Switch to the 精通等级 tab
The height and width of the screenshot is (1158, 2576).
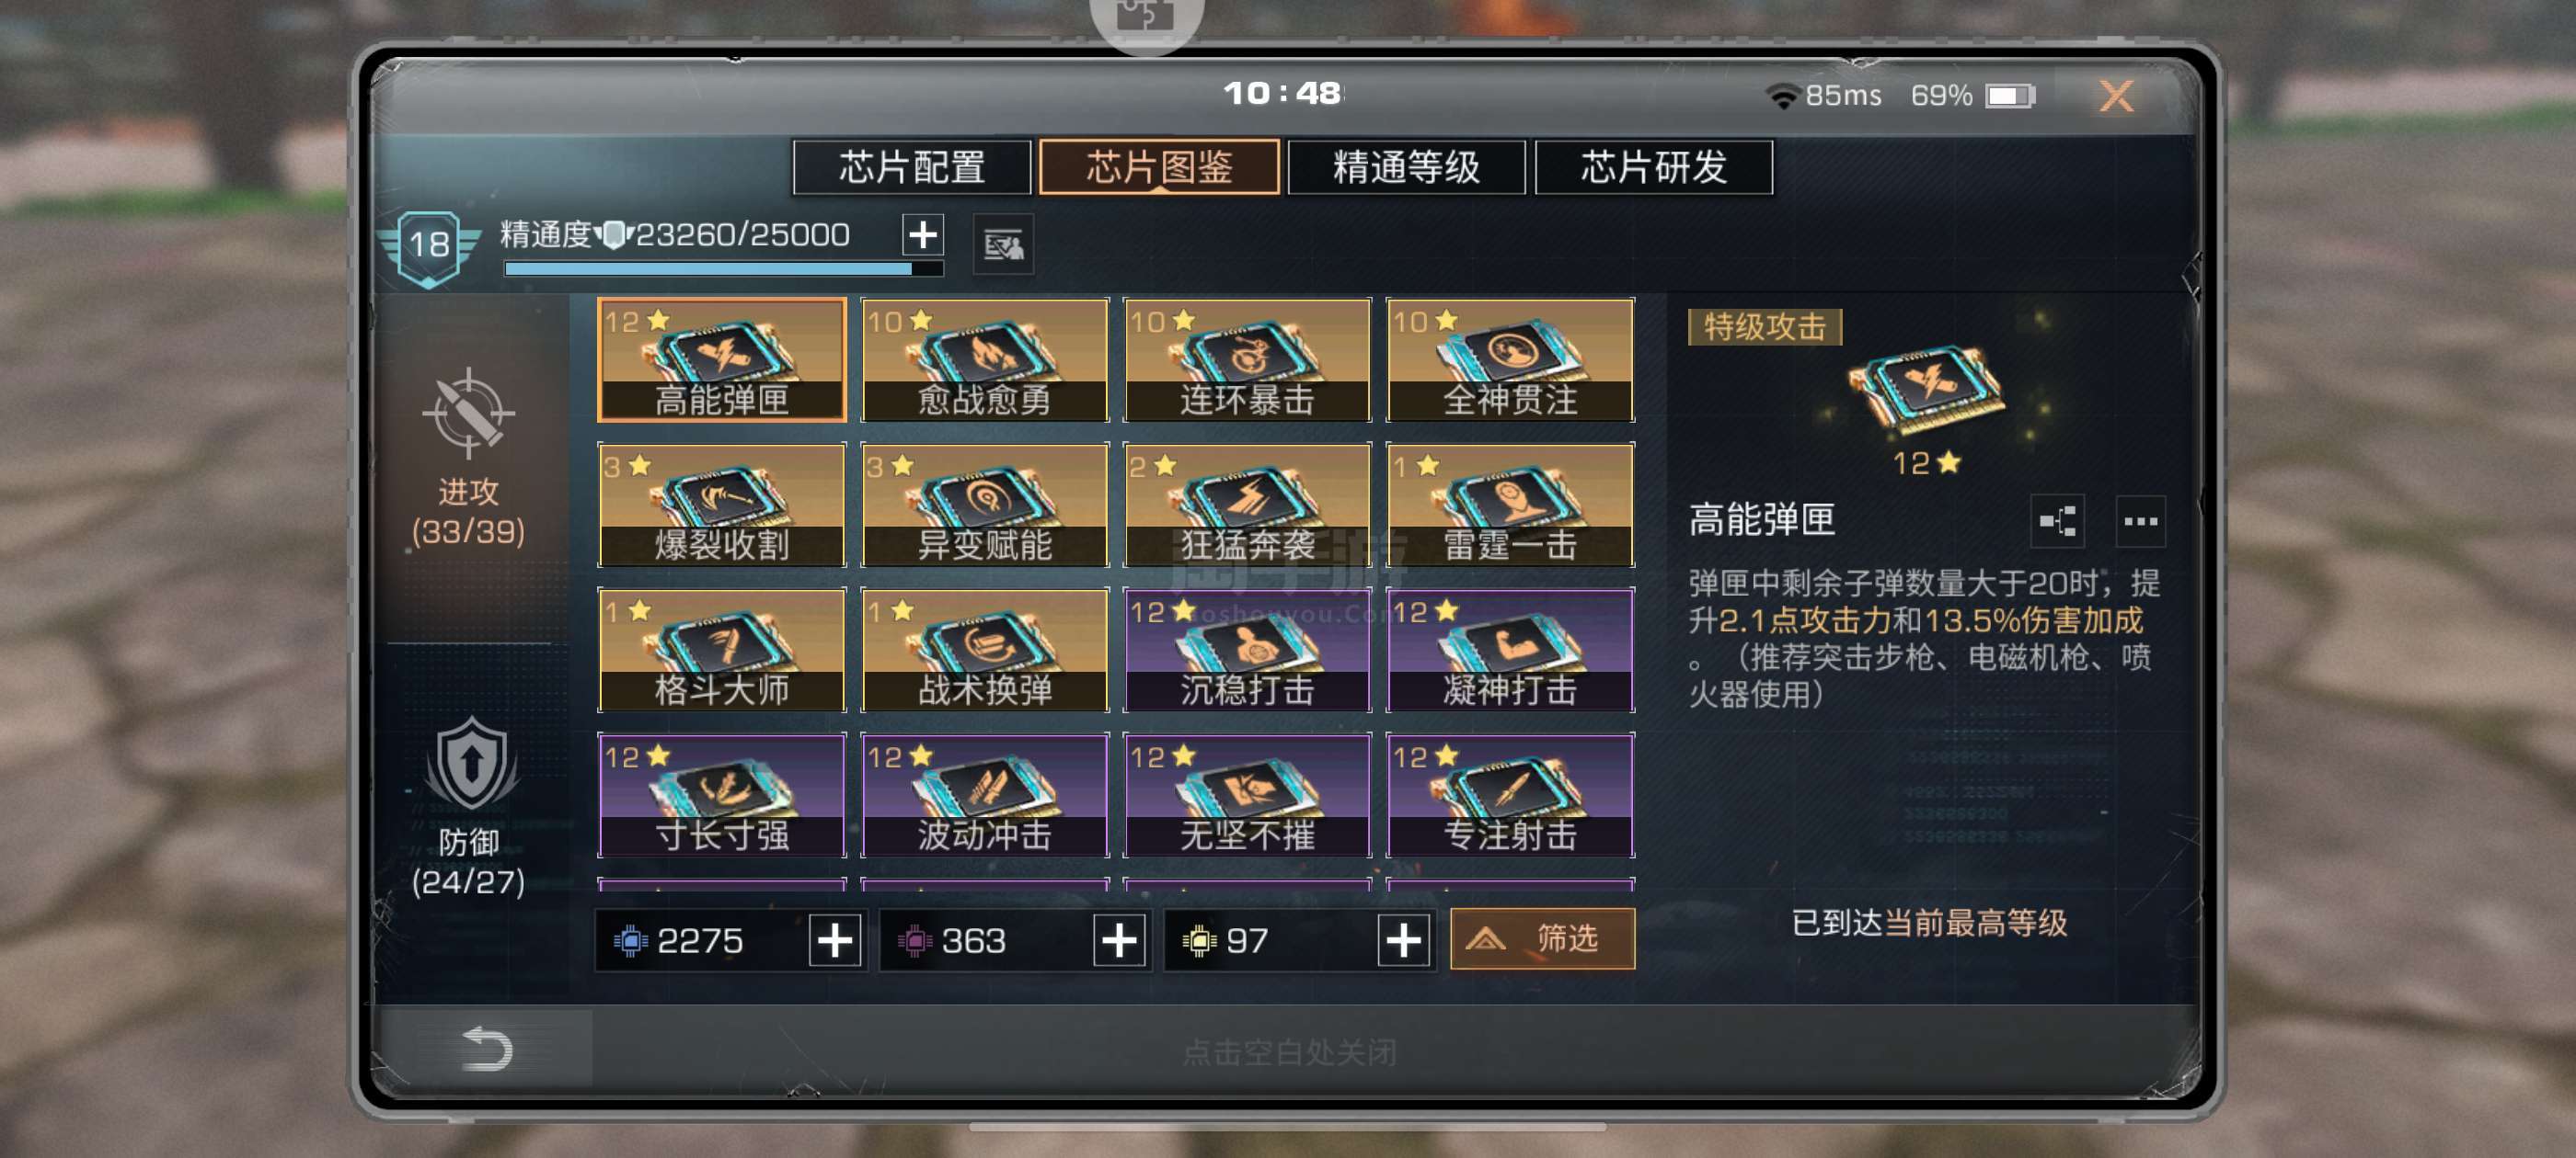pos(1406,167)
